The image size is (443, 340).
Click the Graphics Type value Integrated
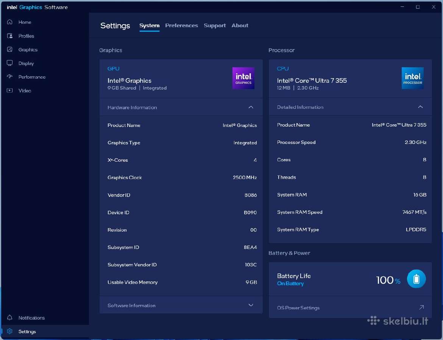point(245,143)
